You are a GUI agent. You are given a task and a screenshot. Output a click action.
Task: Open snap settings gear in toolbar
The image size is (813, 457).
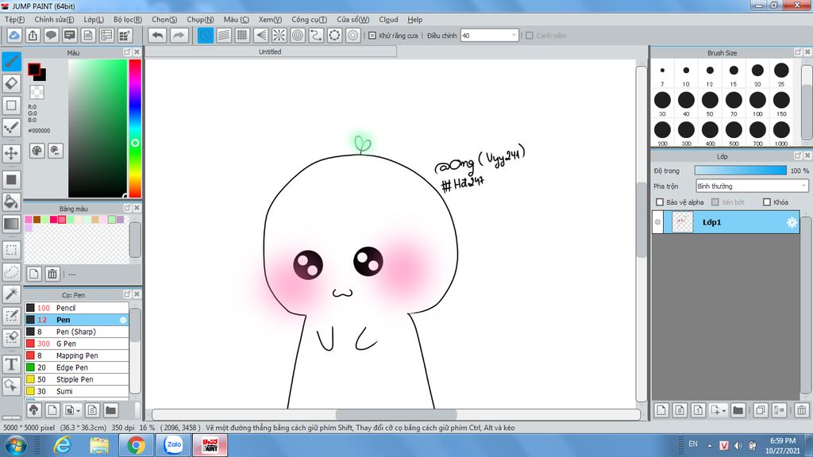click(x=353, y=35)
